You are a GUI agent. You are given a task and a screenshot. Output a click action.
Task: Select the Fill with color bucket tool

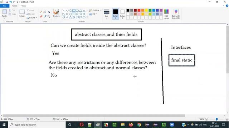pos(45,12)
